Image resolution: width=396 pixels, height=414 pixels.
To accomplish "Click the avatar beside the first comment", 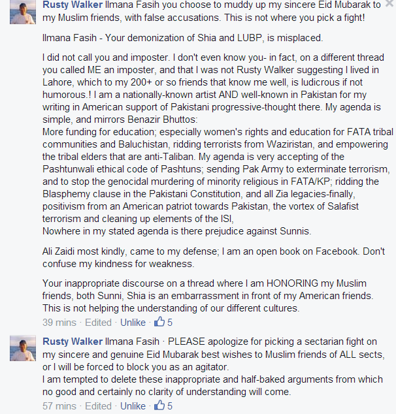I will pos(23,11).
